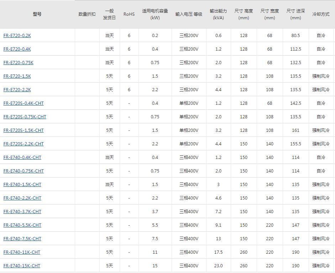The height and width of the screenshot is (273, 335).
Task: Open the FR-E720S-0.4K-CHT link
Action: coord(23,103)
